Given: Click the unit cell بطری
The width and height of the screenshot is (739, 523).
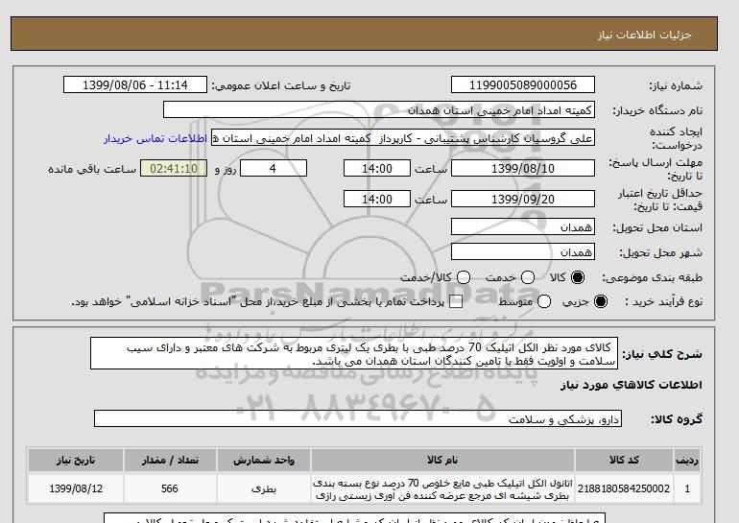Looking at the screenshot, I should [264, 488].
